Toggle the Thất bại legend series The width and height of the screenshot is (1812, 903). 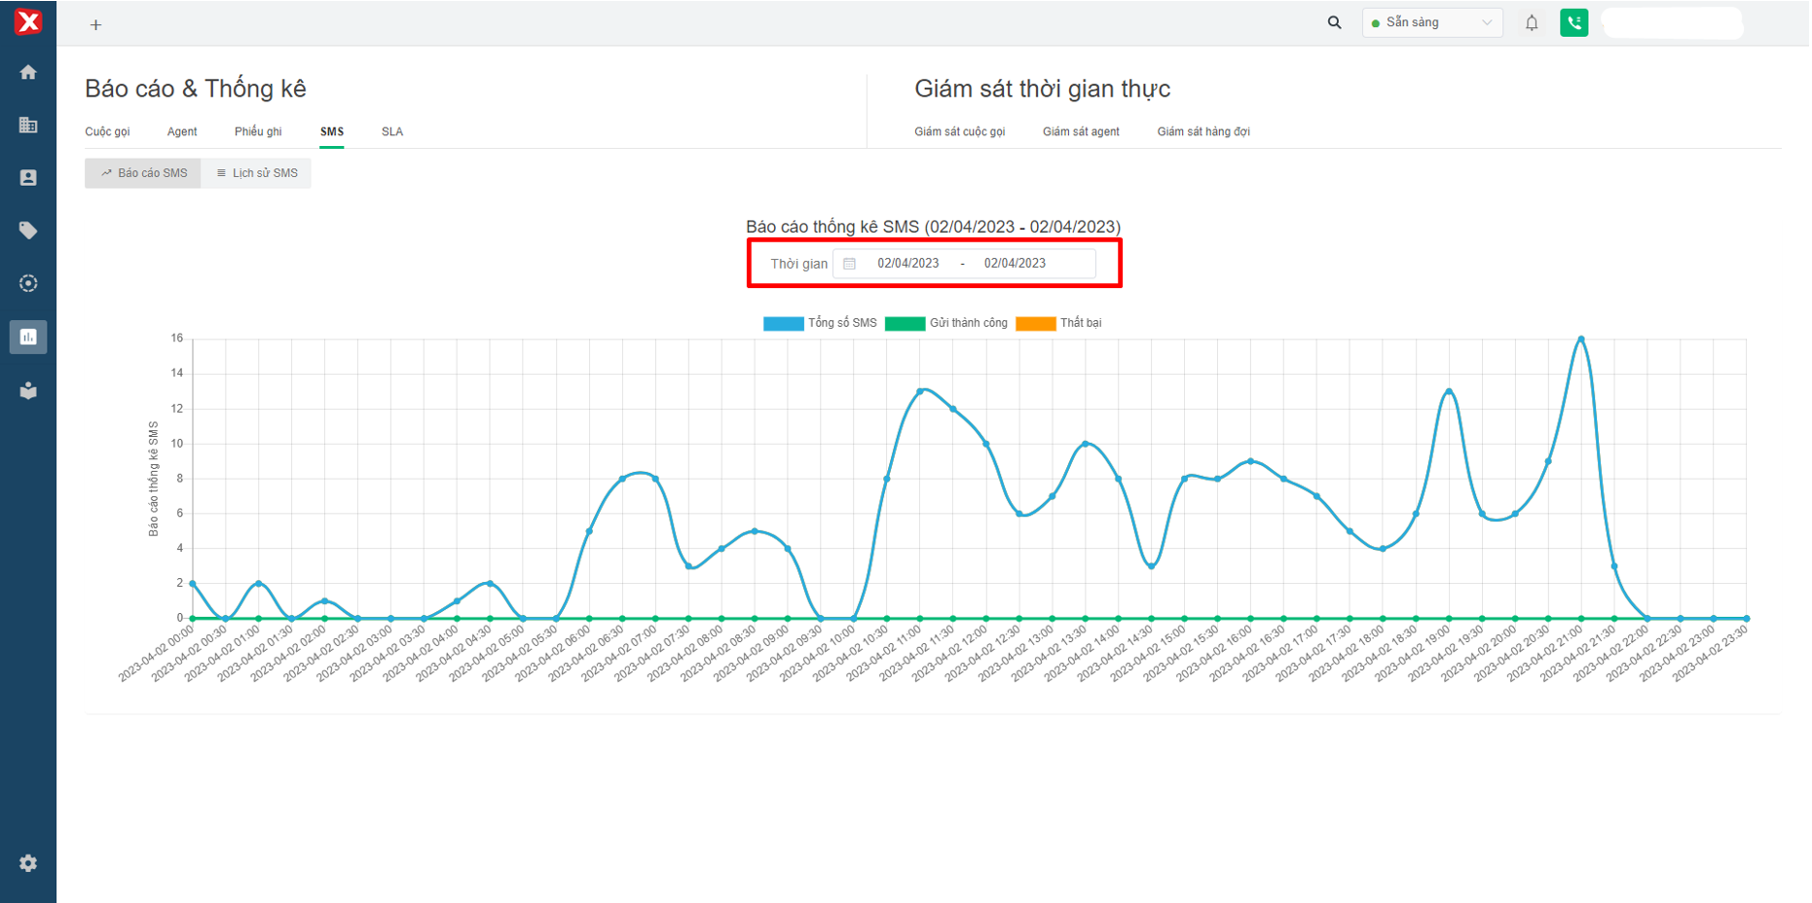(1059, 323)
